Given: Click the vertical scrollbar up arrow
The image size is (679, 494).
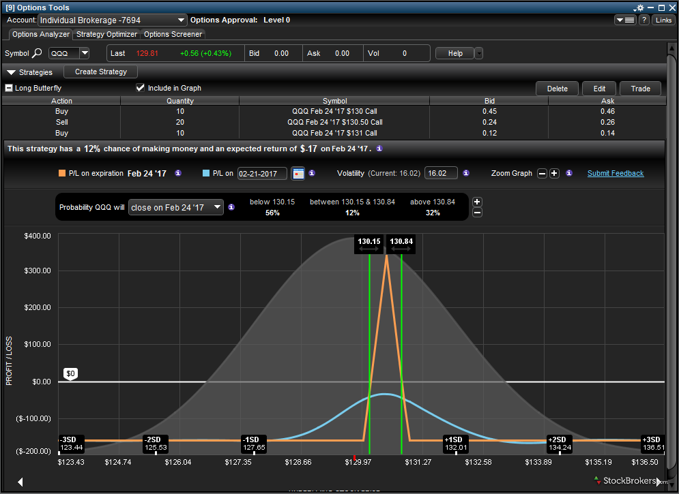Looking at the screenshot, I should point(671,48).
